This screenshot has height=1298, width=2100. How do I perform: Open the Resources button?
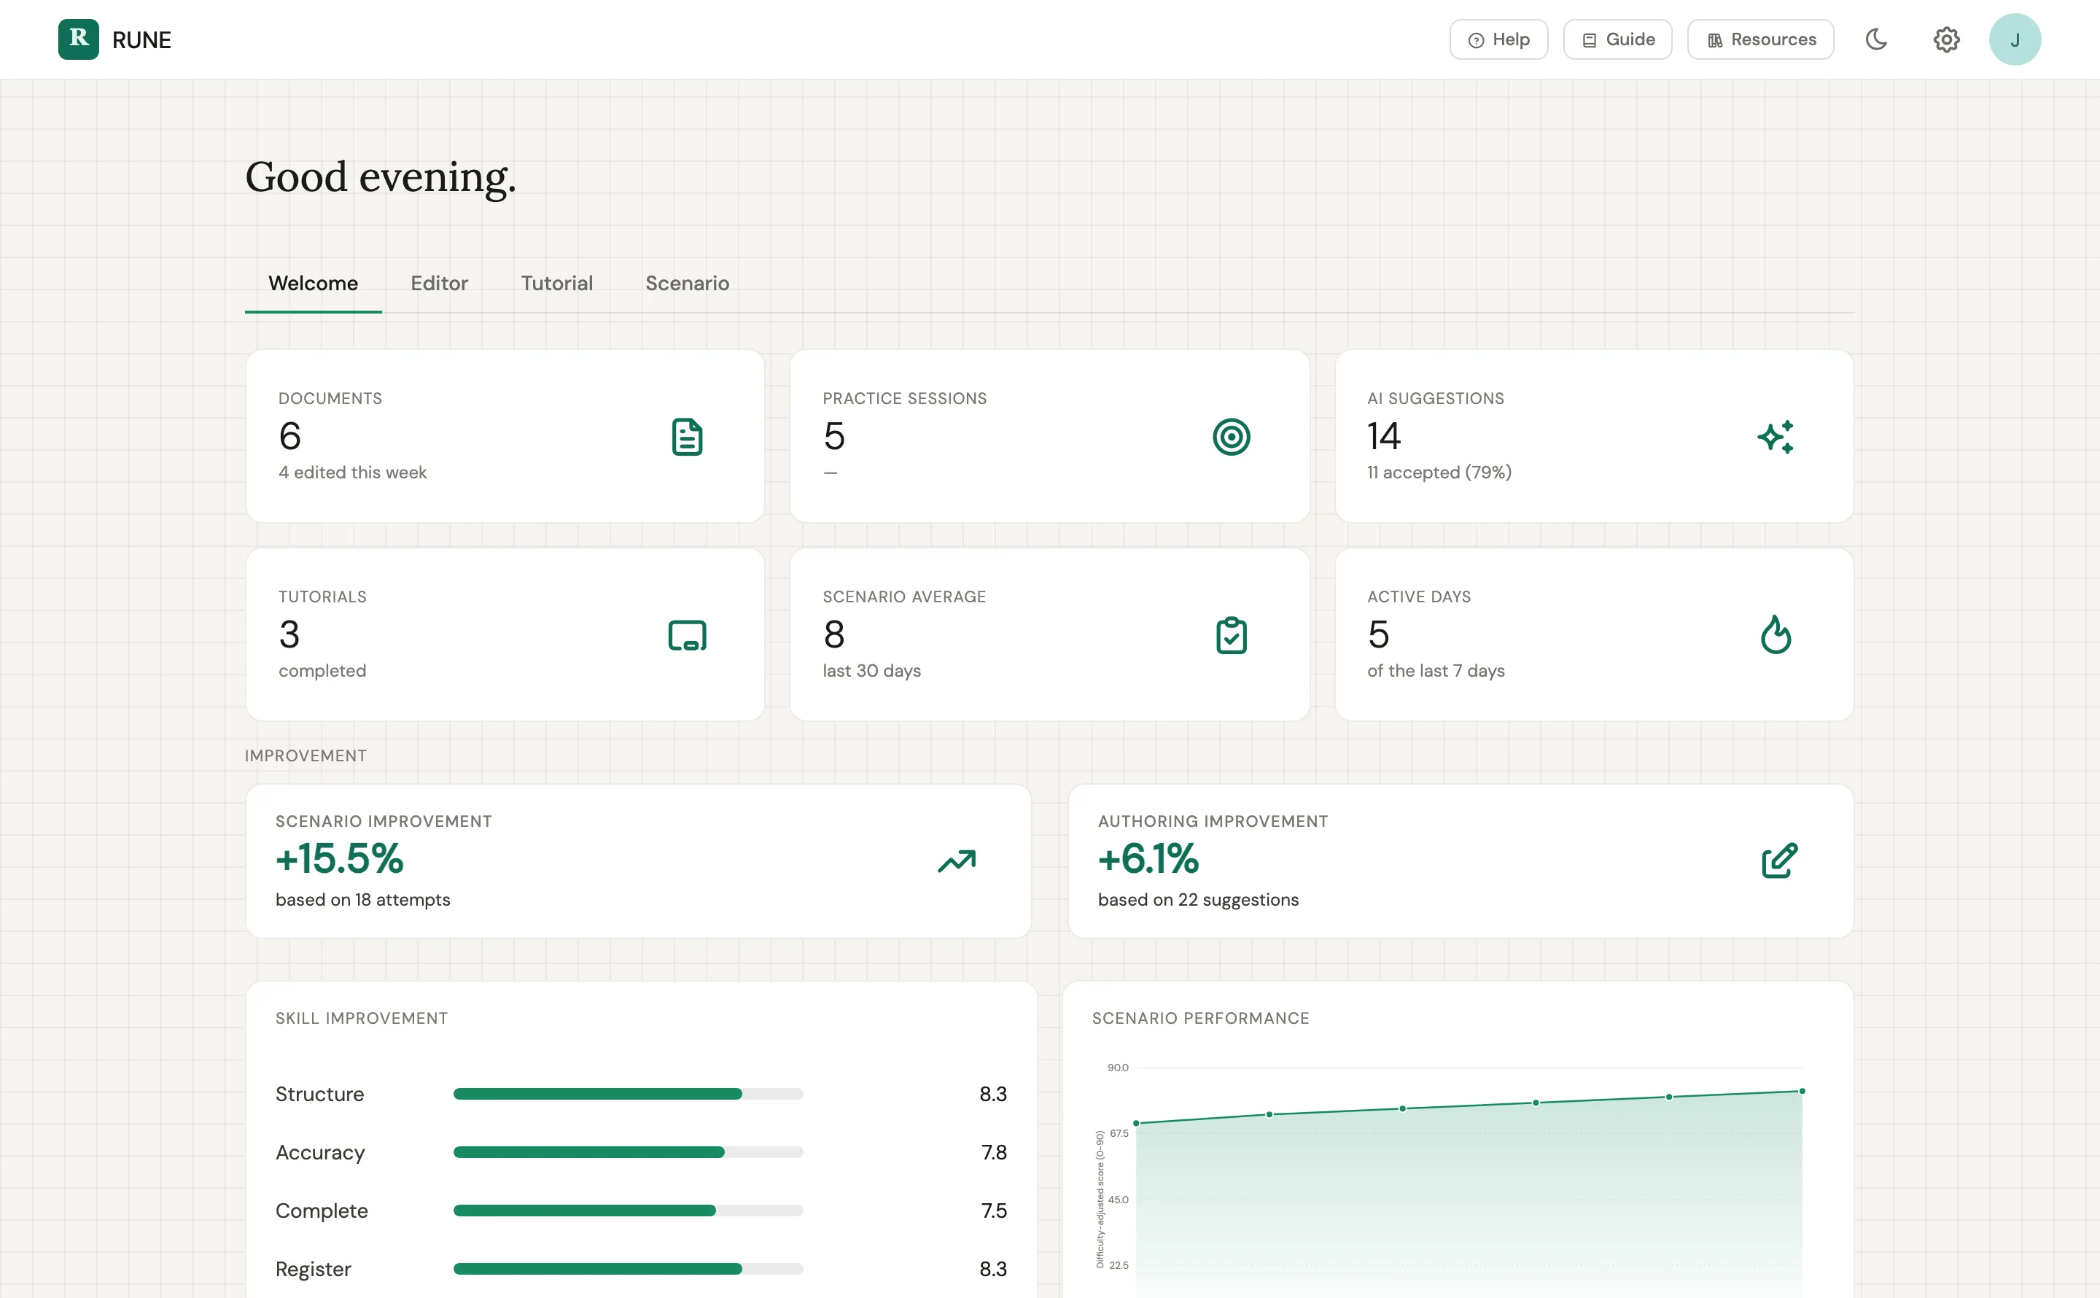point(1760,39)
